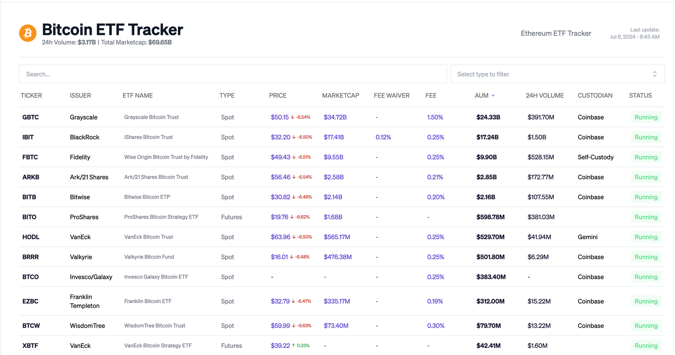The image size is (675, 355).
Task: Click the AUM sort chevron icon
Action: tap(493, 96)
